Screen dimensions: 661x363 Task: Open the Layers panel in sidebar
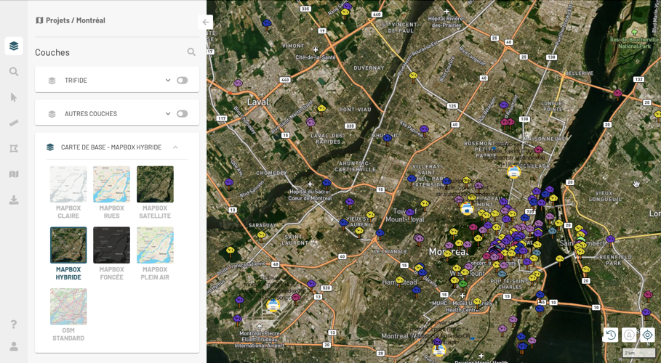(14, 46)
